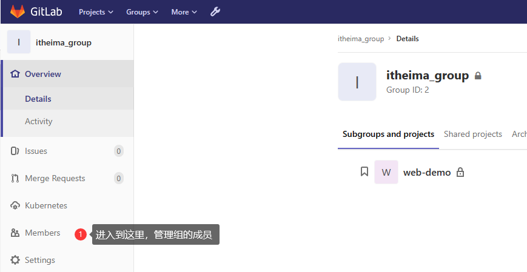Click the itheima_group page heading

pyautogui.click(x=427, y=76)
